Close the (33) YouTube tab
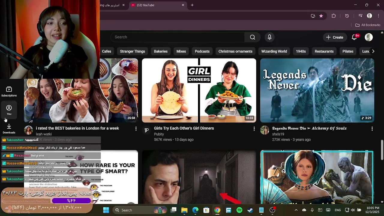Viewport: 384px width, 216px height. [x=183, y=5]
